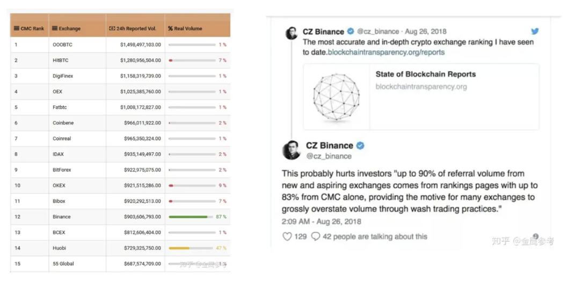
Task: Click the verified badge in the top tweet header
Action: [x=351, y=32]
